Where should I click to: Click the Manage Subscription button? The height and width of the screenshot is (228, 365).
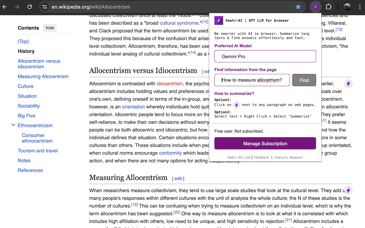click(265, 143)
